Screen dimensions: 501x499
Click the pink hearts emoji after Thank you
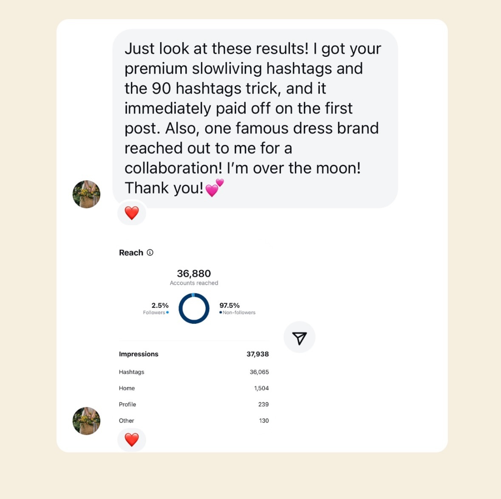[x=215, y=187]
